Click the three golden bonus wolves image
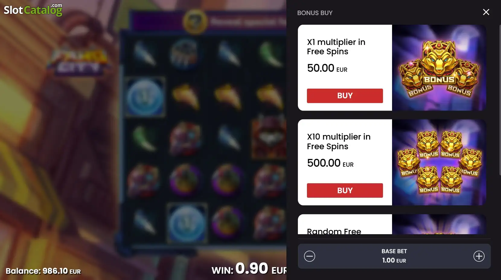501x280 pixels. 439,68
